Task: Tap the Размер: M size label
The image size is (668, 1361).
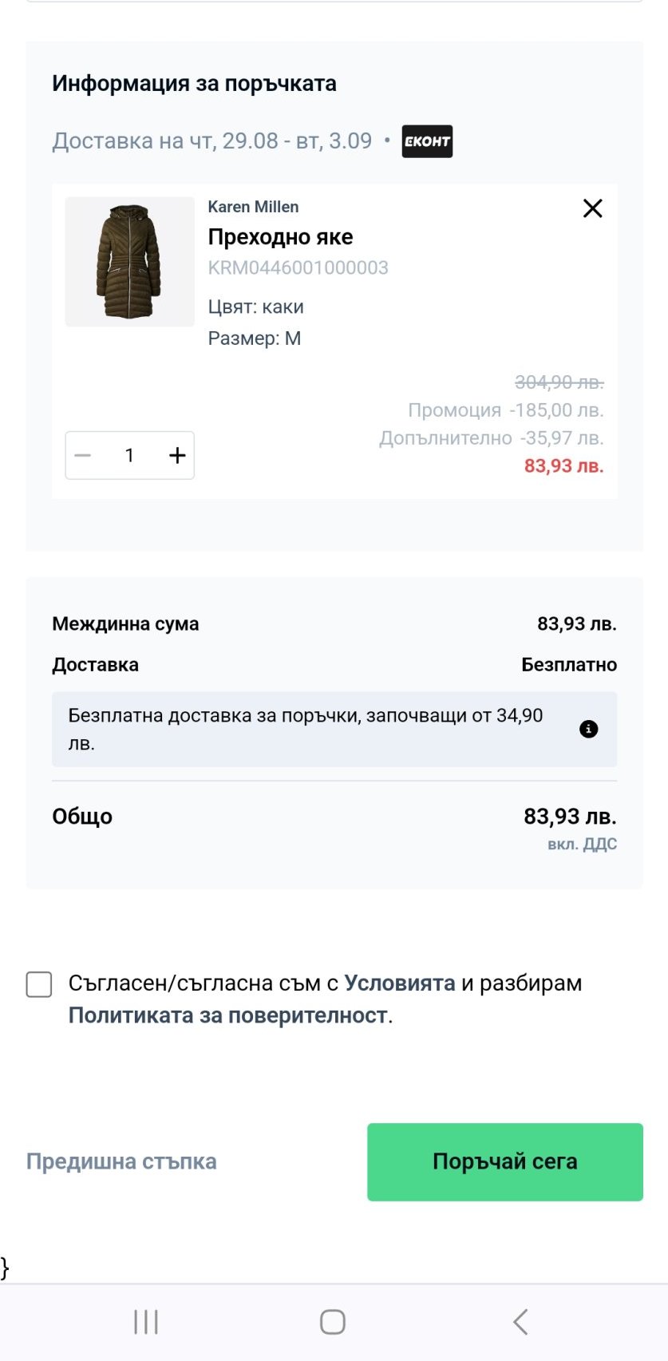Action: click(255, 338)
